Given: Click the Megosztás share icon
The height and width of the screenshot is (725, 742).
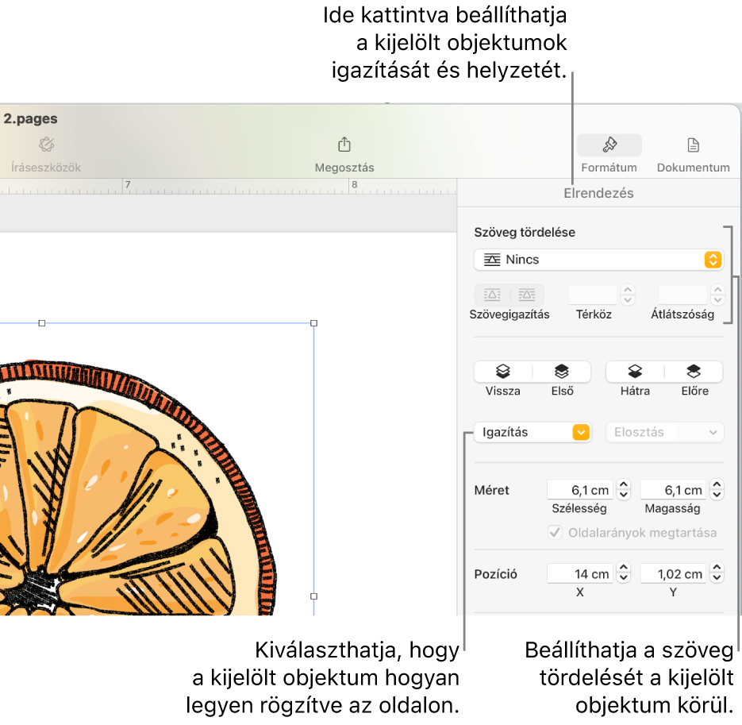Looking at the screenshot, I should click(x=344, y=145).
